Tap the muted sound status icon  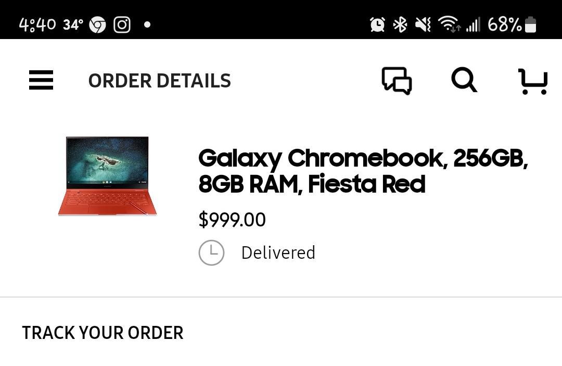(x=423, y=24)
